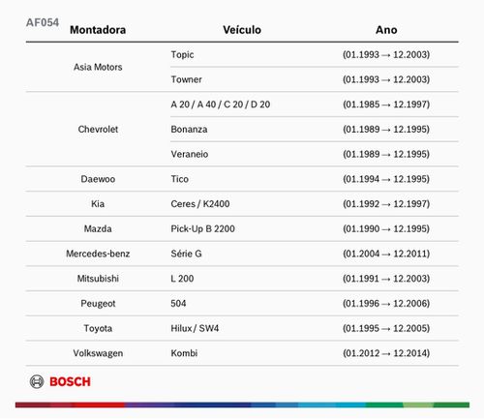Image resolution: width=484 pixels, height=419 pixels.
Task: Select Mazda Pick-Up B 2200 entry
Action: [x=202, y=228]
